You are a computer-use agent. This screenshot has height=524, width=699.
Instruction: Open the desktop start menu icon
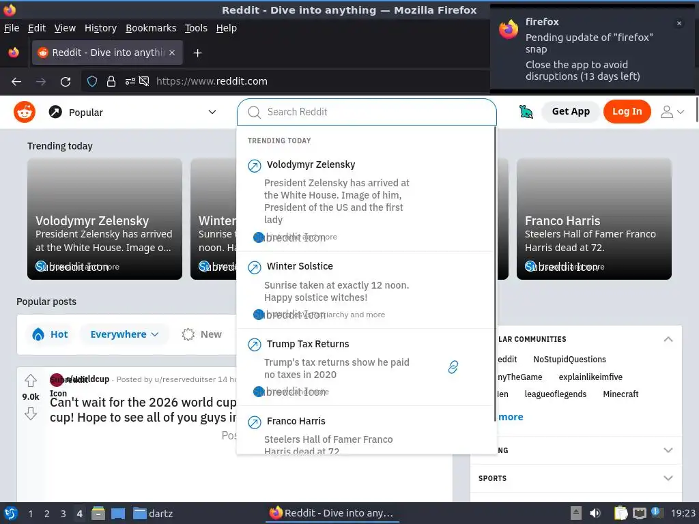point(11,513)
